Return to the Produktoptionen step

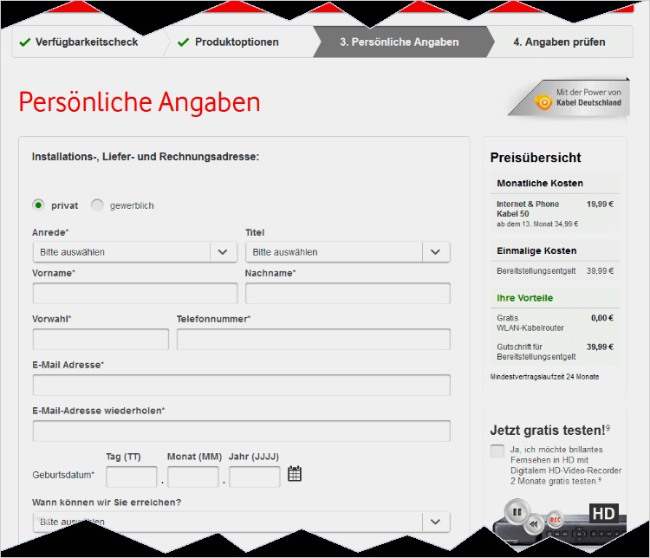coord(237,42)
